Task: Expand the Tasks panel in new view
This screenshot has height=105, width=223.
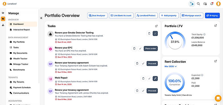Action: point(156,26)
